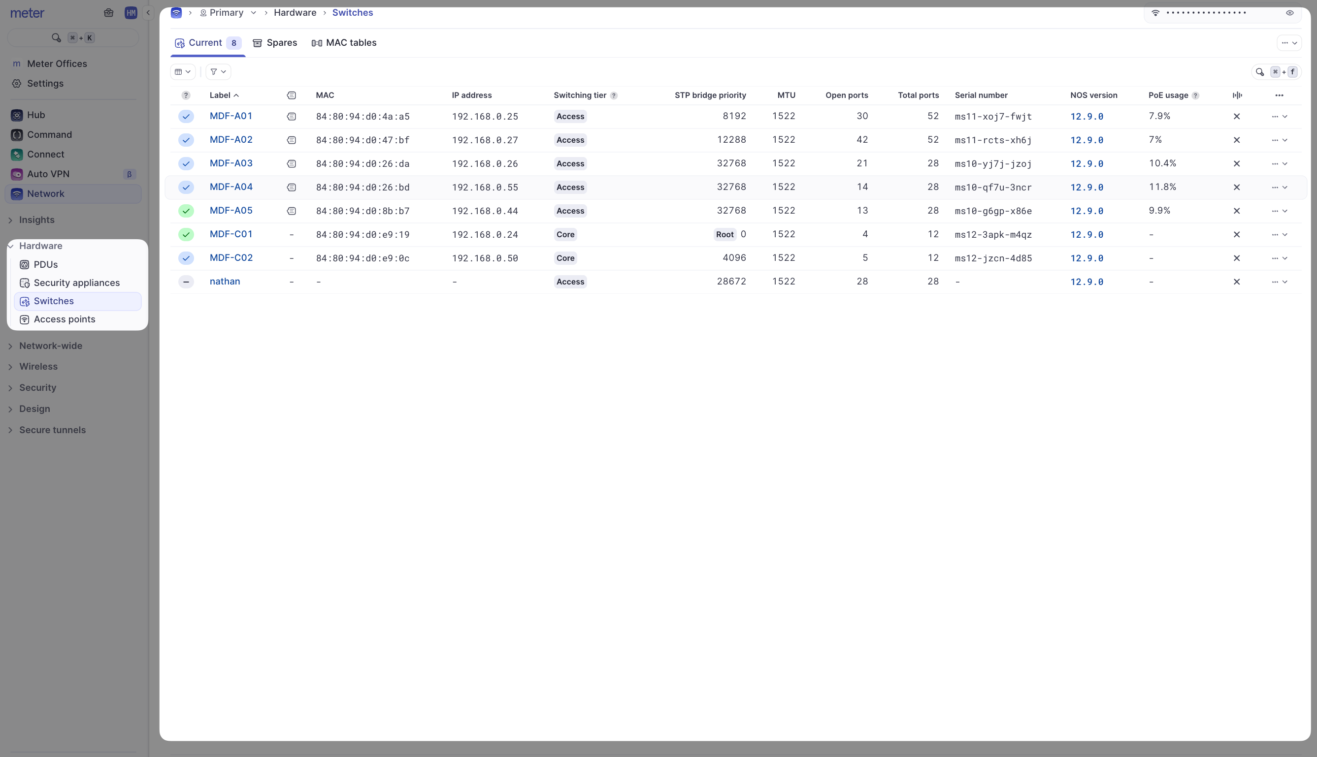Image resolution: width=1317 pixels, height=757 pixels.
Task: Select the Command icon in the sidebar
Action: point(17,135)
